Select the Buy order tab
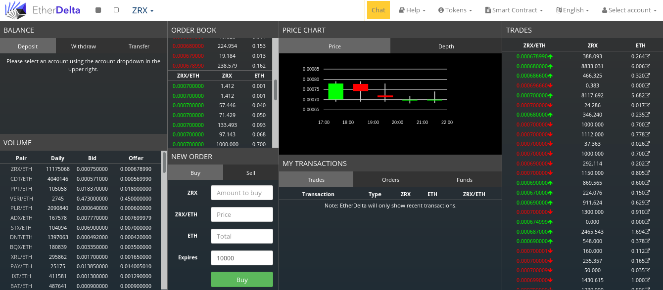Screen dimensions: 663x290 point(195,173)
